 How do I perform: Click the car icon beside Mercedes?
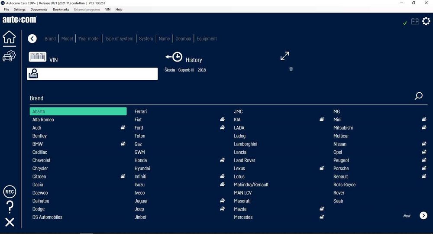(322, 217)
